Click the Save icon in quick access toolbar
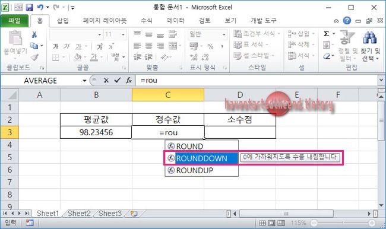The image size is (386, 229). click(x=29, y=8)
